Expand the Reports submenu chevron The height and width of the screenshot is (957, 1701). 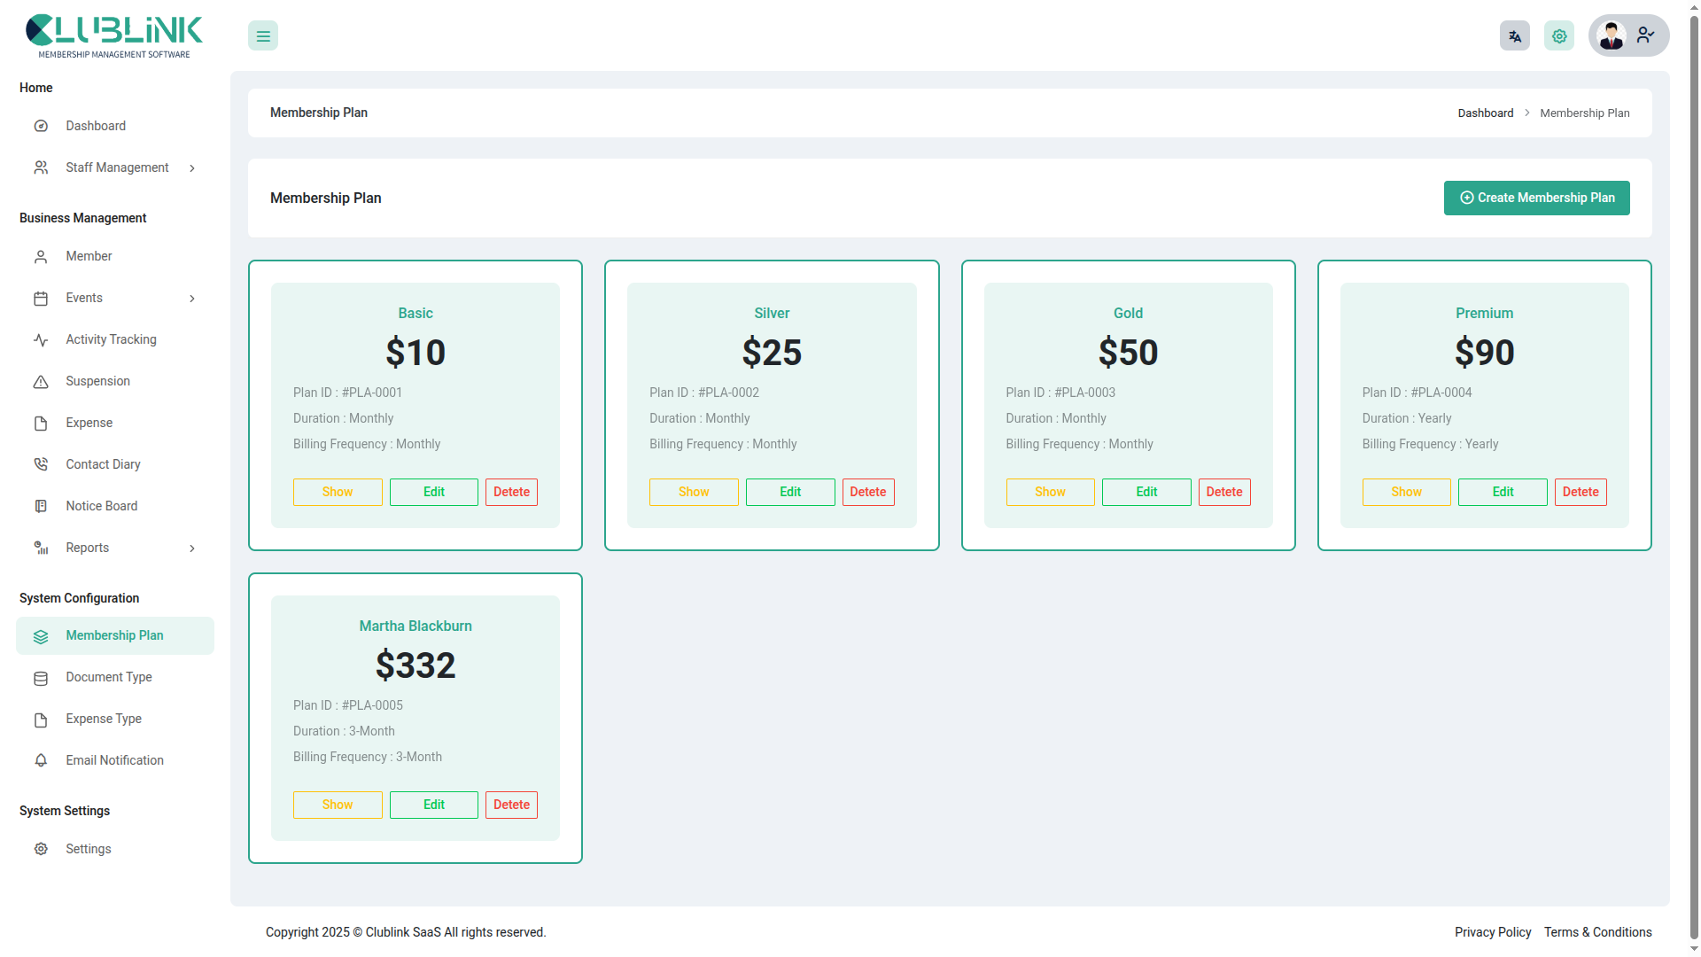192,549
